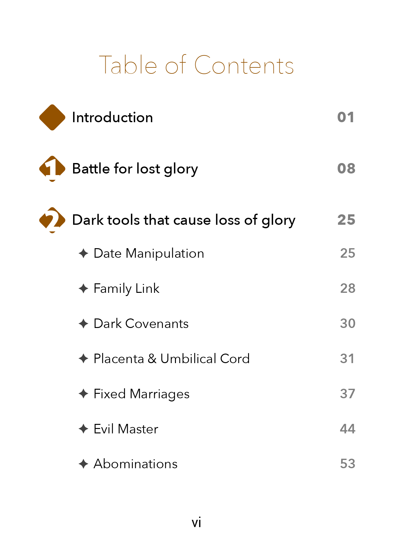This screenshot has height=554, width=393.
Task: Click the Table of Contents heading
Action: coord(196,65)
